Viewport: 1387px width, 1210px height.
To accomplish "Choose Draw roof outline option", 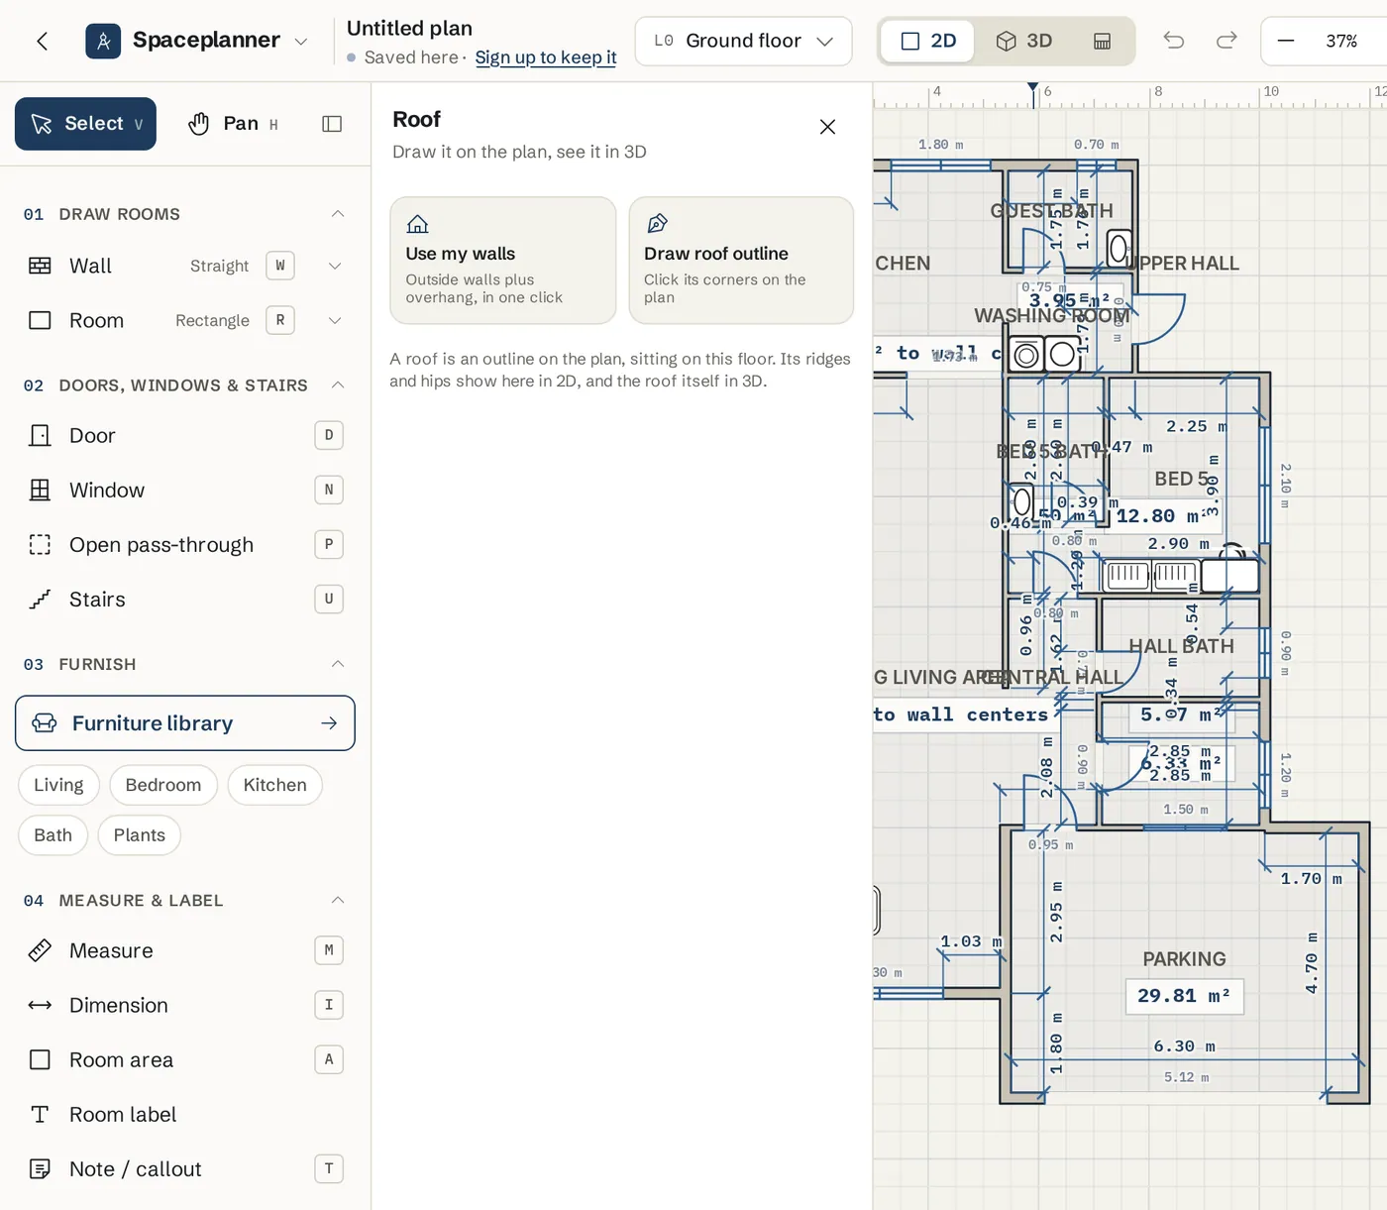I will click(741, 261).
